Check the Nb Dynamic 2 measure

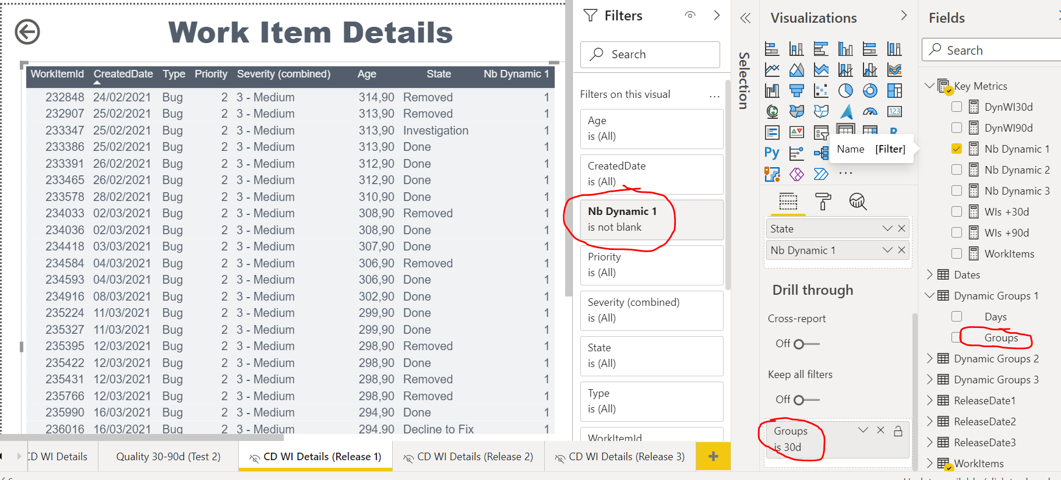956,170
